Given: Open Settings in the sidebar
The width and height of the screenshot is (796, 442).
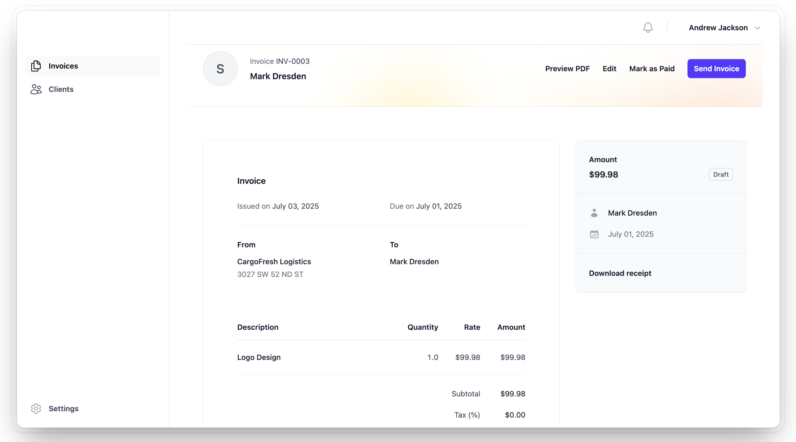Looking at the screenshot, I should [x=63, y=409].
